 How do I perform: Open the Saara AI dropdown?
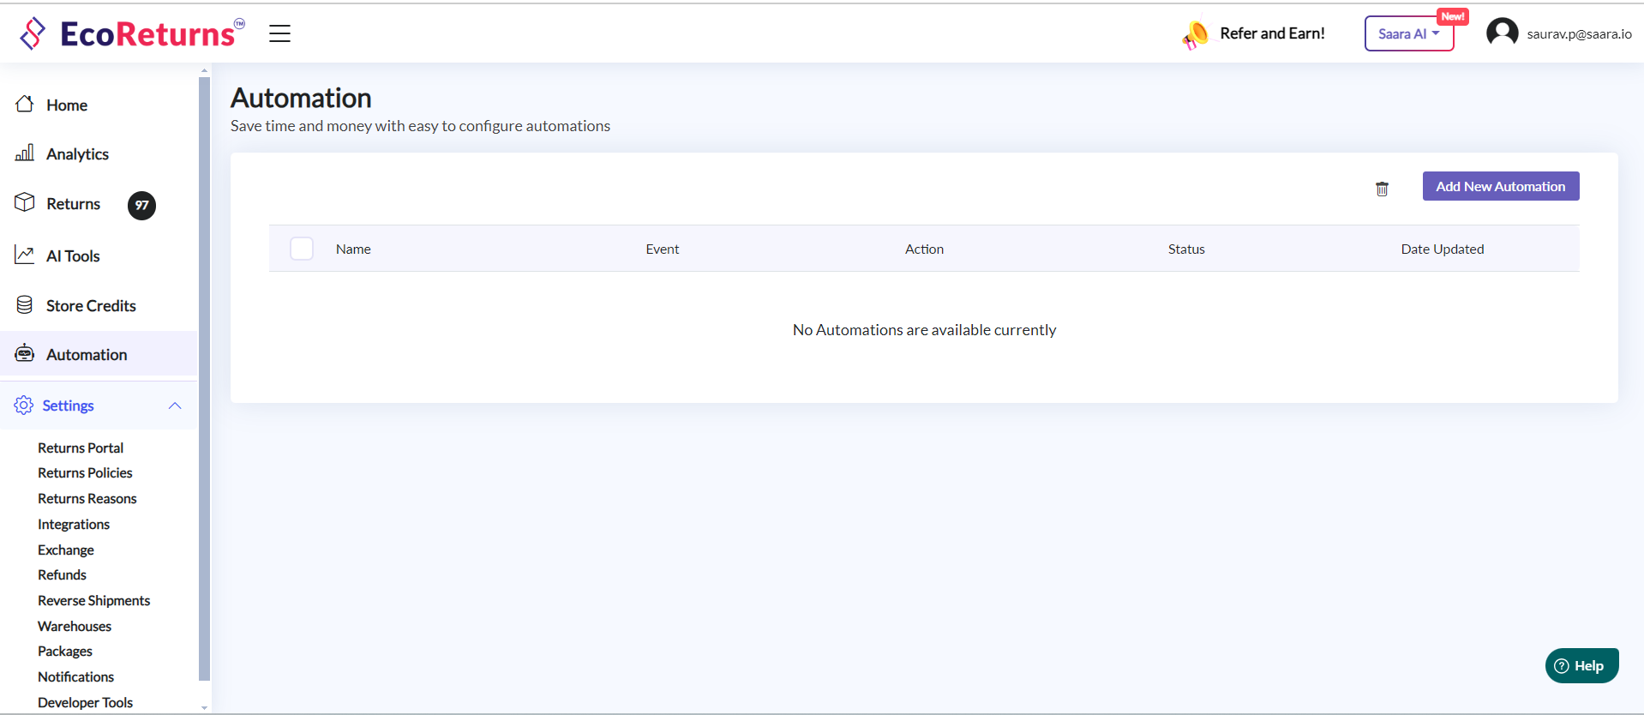tap(1408, 34)
